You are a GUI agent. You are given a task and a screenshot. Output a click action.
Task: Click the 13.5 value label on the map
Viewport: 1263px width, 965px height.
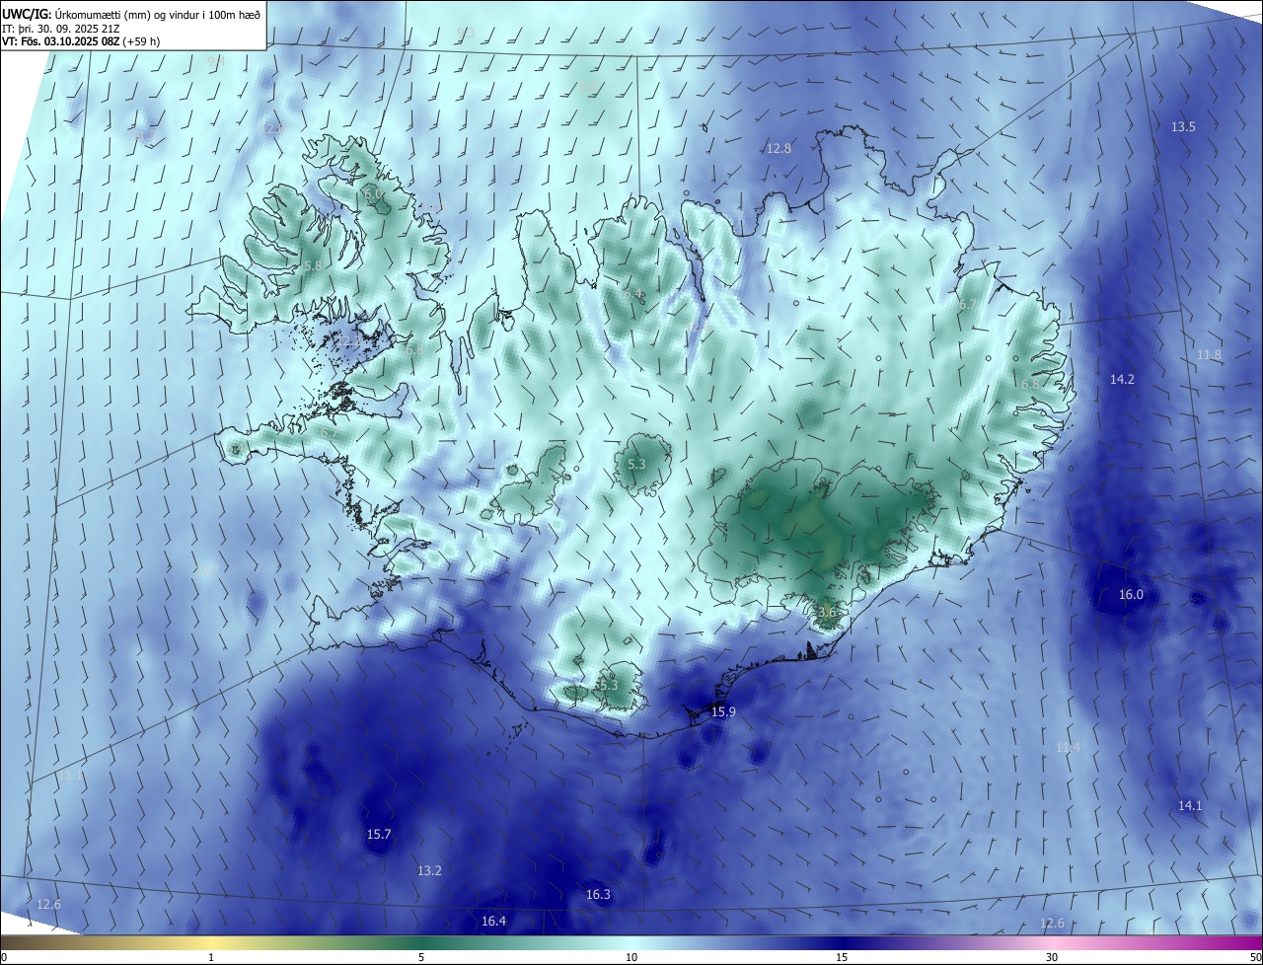point(1183,127)
